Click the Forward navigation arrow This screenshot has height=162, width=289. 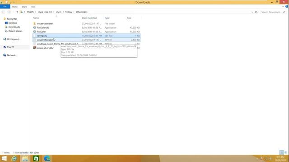pos(9,12)
